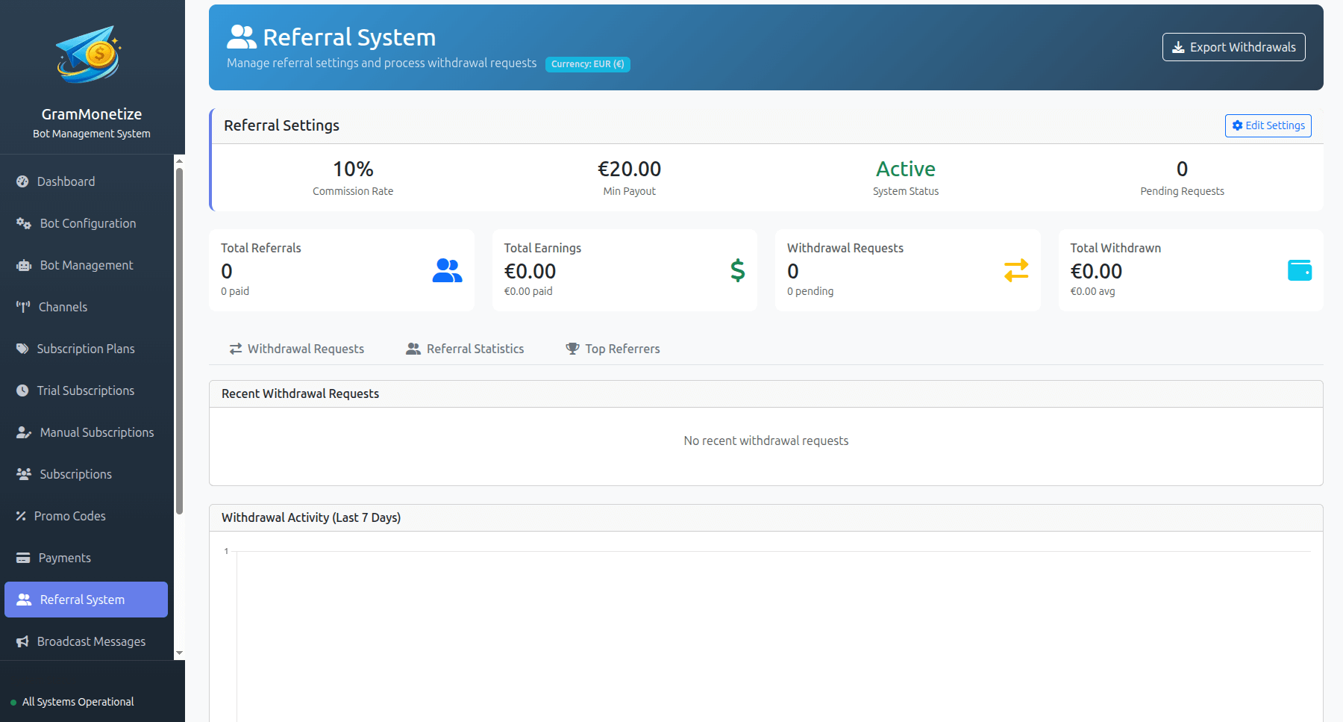Screen dimensions: 1343x722
Task: Click the Currency: EUR badge
Action: 588,64
